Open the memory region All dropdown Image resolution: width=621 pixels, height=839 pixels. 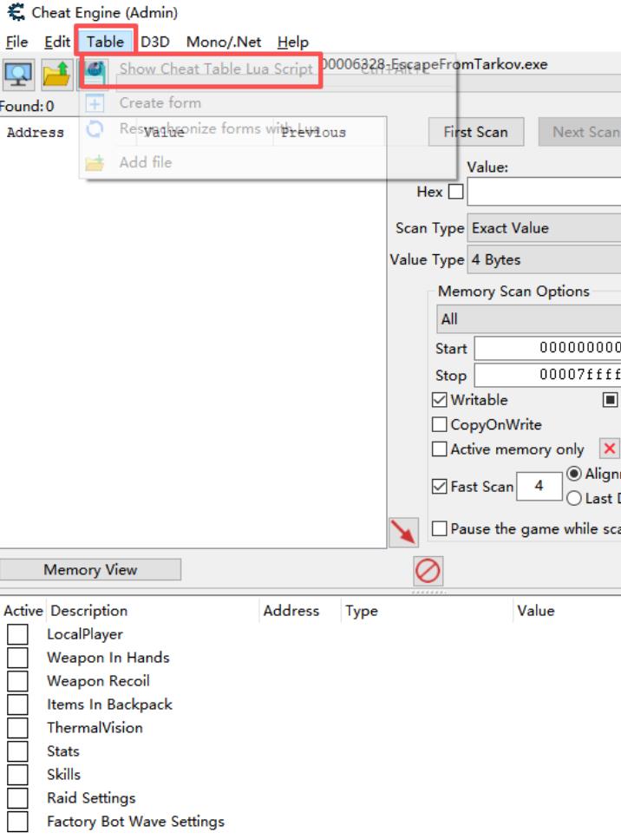pos(528,319)
